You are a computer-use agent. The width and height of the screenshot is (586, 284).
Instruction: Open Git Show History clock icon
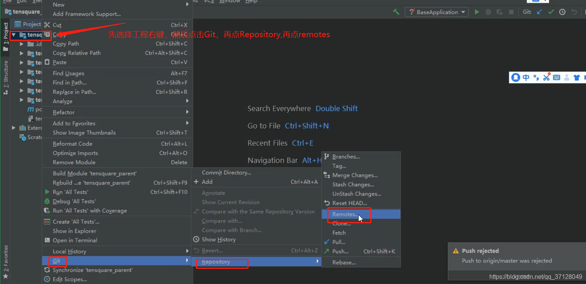coord(562,12)
